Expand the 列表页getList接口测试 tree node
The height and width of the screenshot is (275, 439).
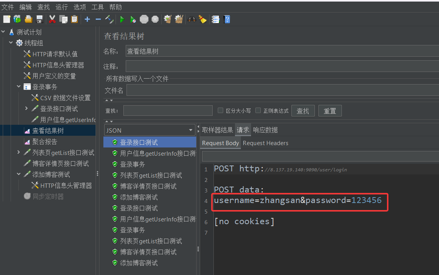coord(19,152)
